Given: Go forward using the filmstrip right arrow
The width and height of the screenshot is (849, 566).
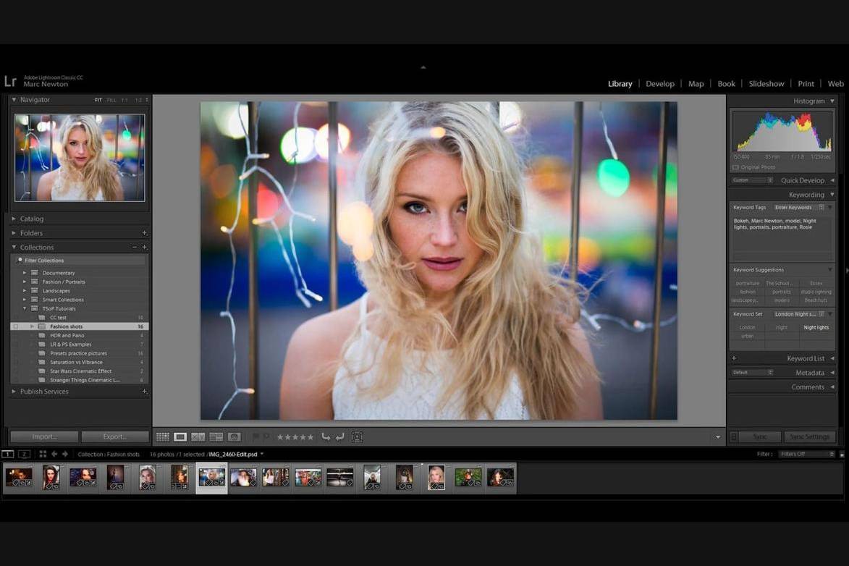Looking at the screenshot, I should pos(65,454).
